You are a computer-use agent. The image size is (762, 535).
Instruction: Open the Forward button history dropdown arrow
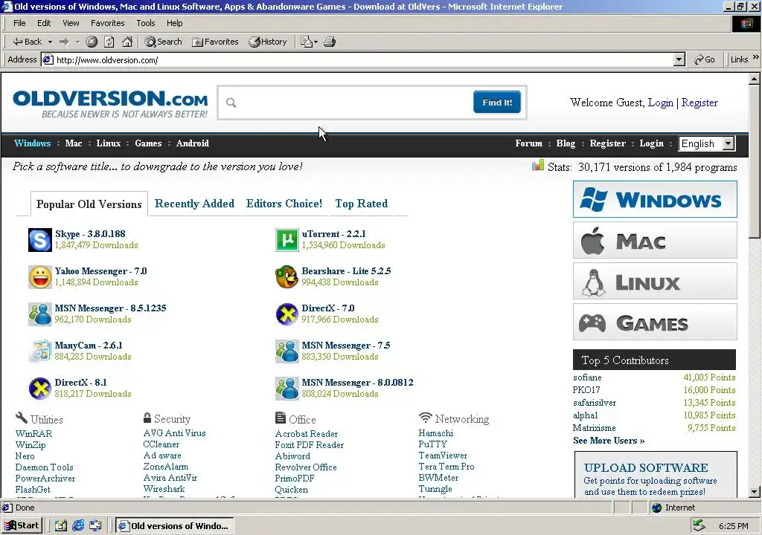point(77,42)
